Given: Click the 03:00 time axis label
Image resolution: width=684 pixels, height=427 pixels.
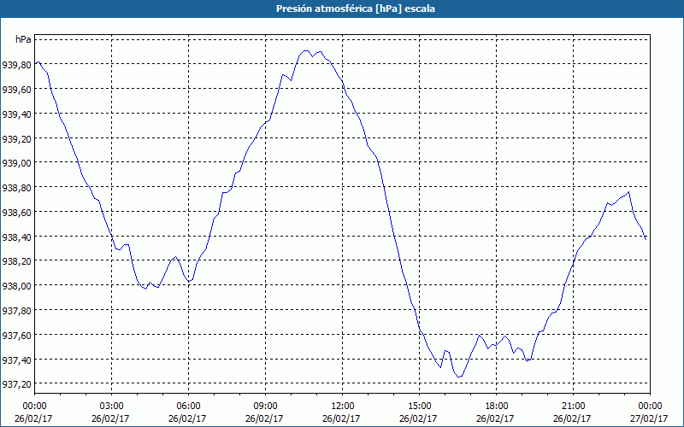Looking at the screenshot, I should [111, 407].
